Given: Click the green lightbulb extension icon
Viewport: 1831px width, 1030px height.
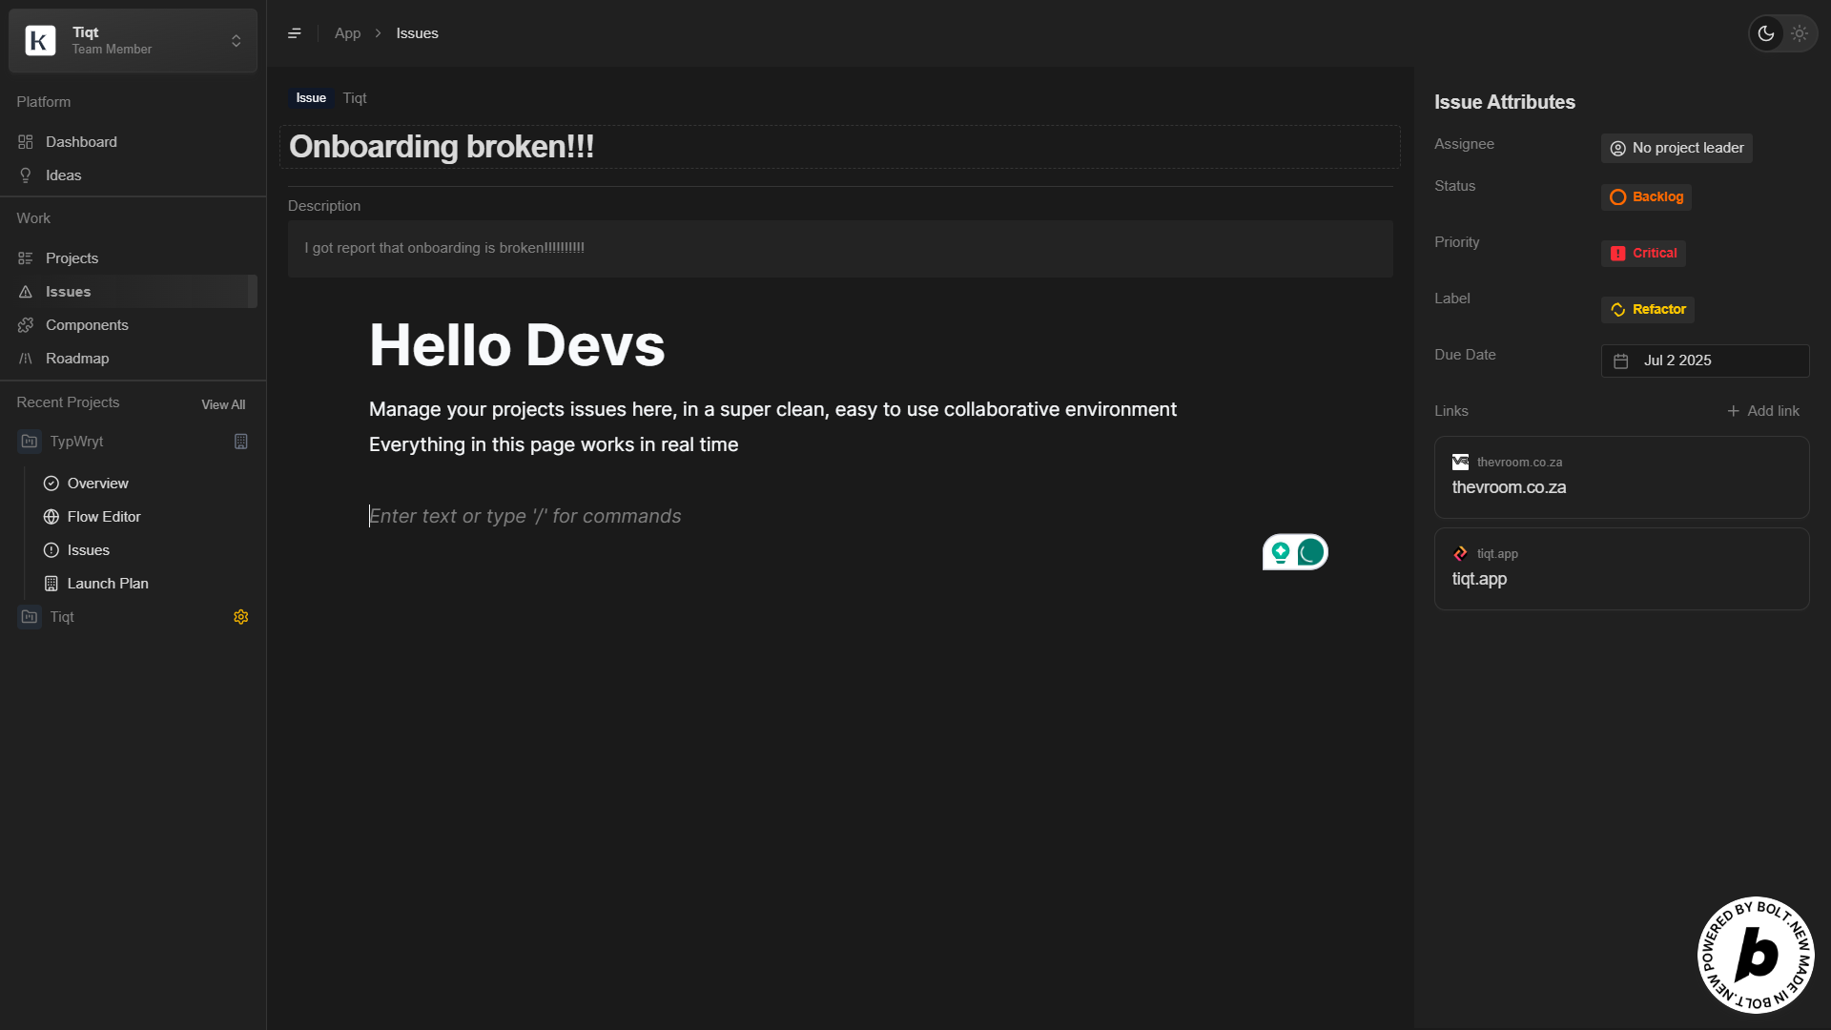Looking at the screenshot, I should pyautogui.click(x=1281, y=552).
